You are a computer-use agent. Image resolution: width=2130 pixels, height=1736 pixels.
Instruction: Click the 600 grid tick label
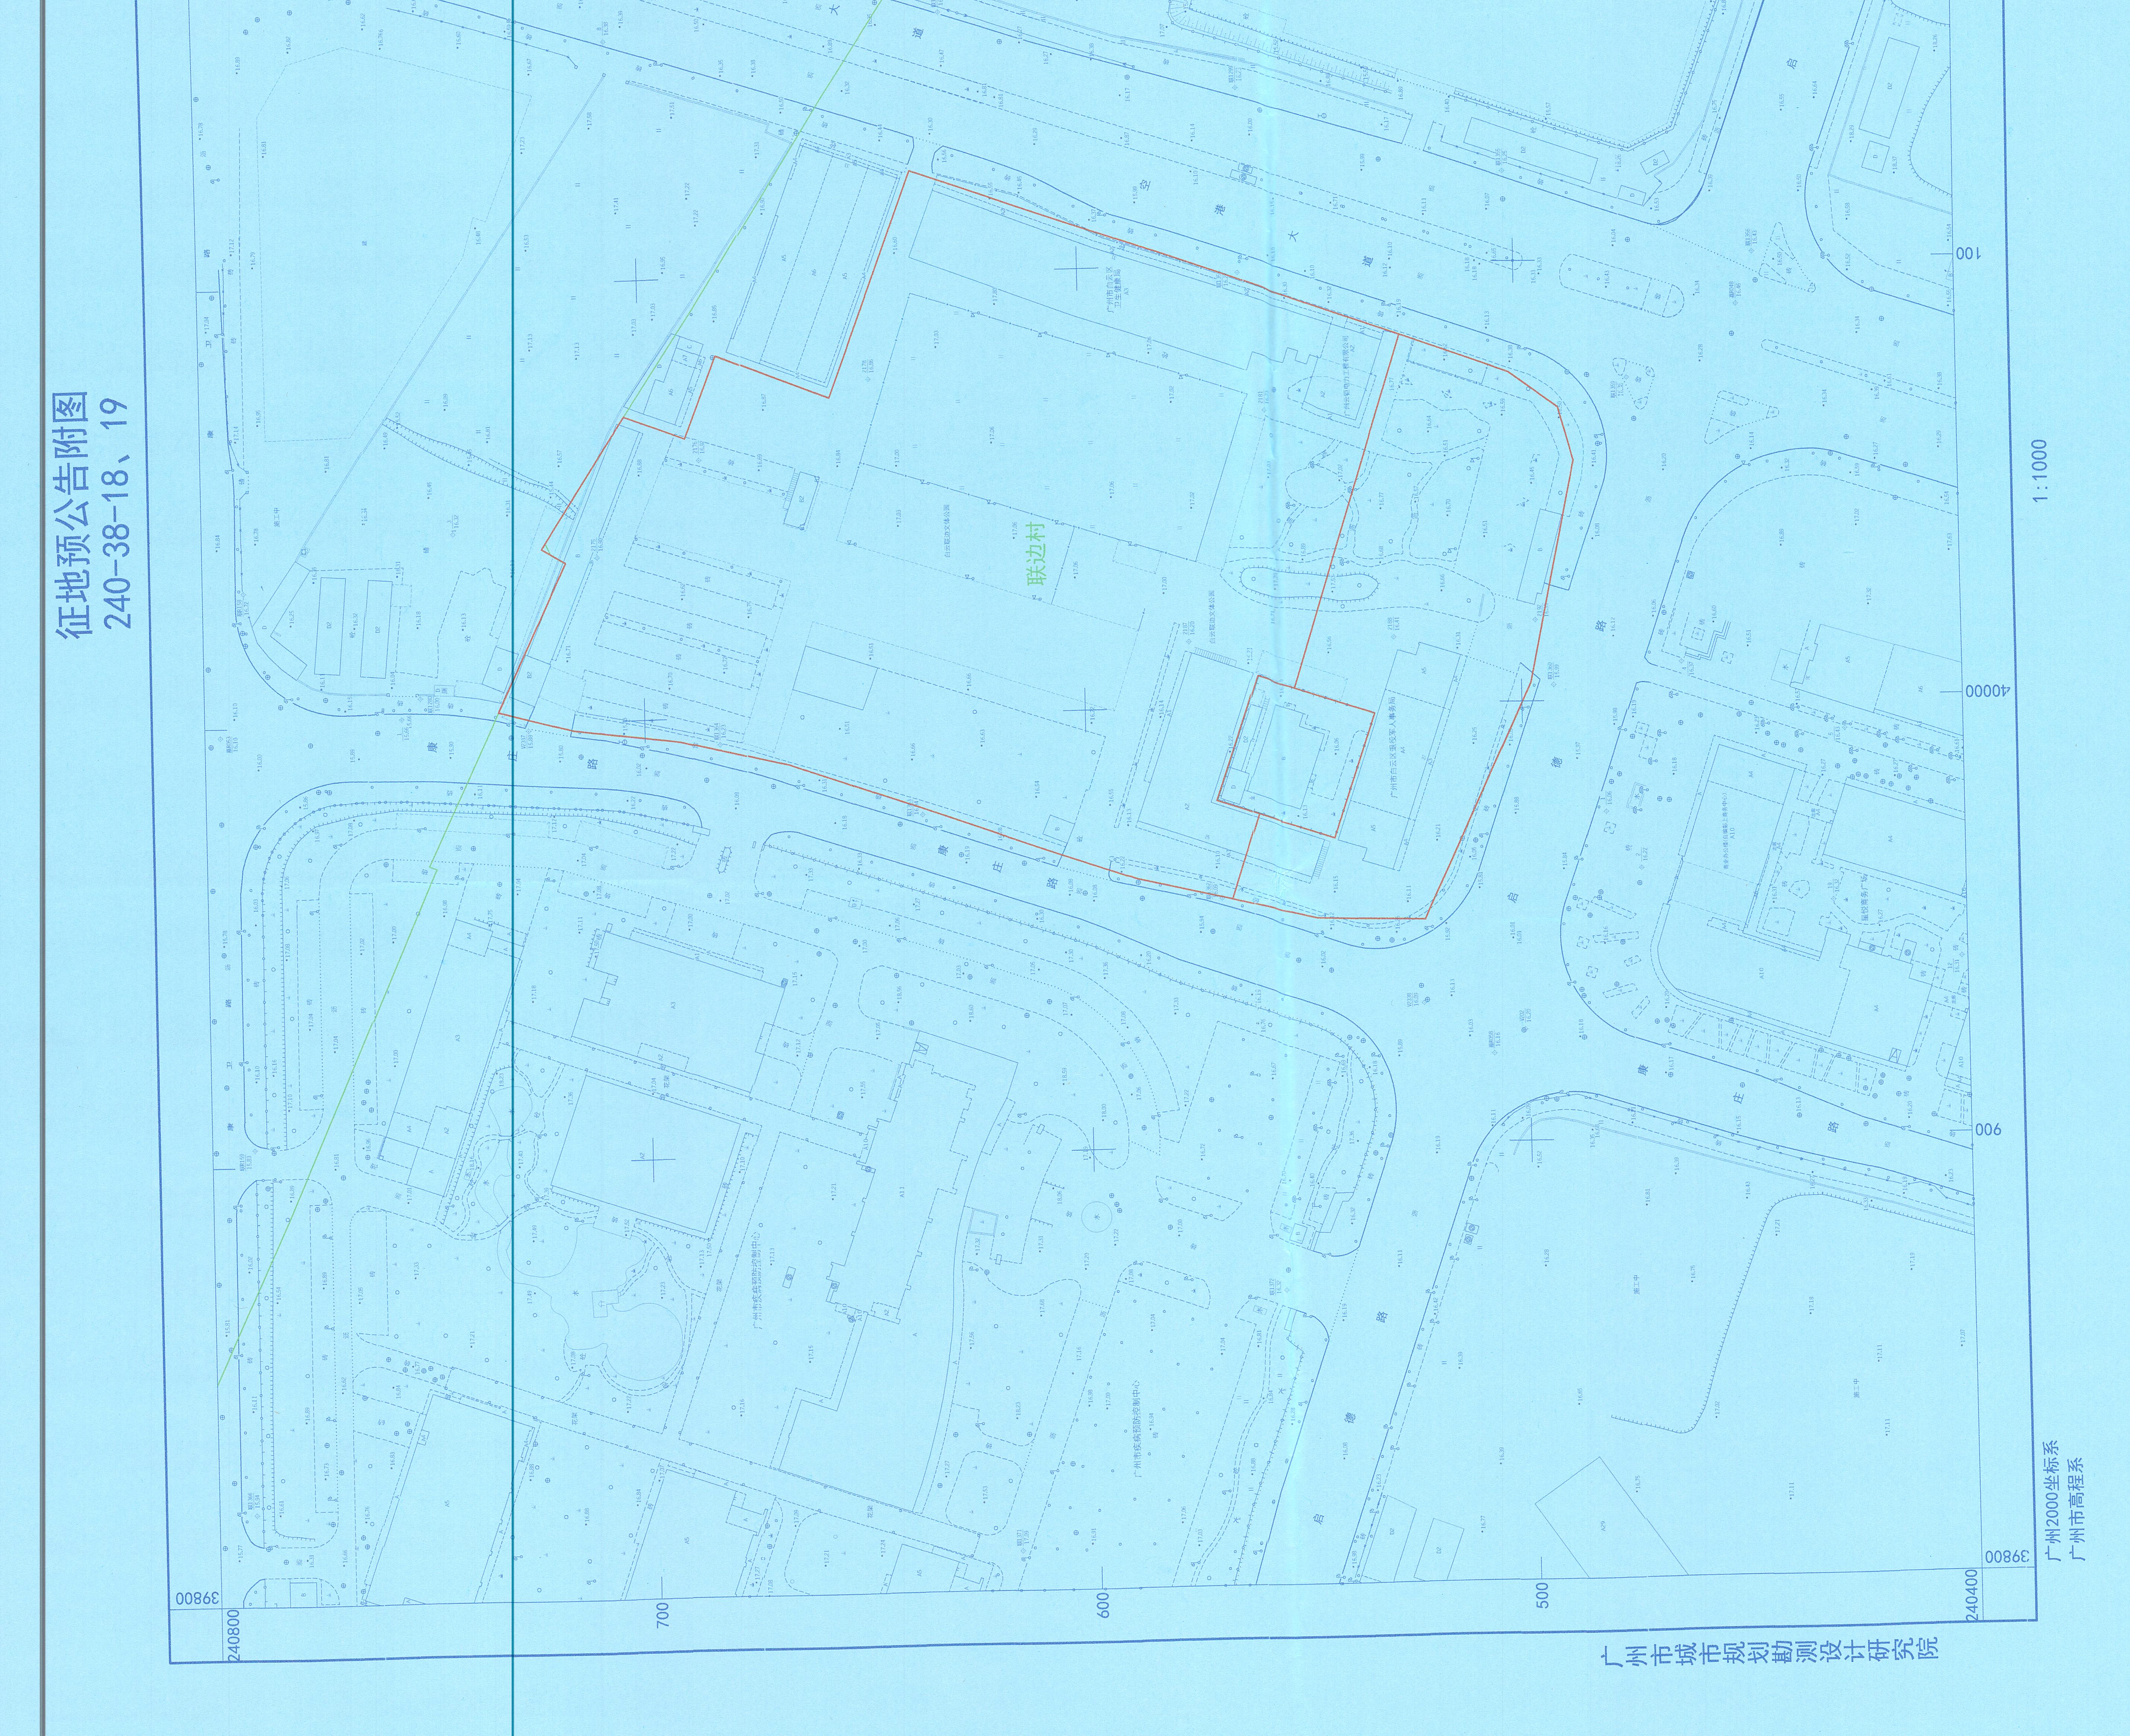[1104, 1606]
